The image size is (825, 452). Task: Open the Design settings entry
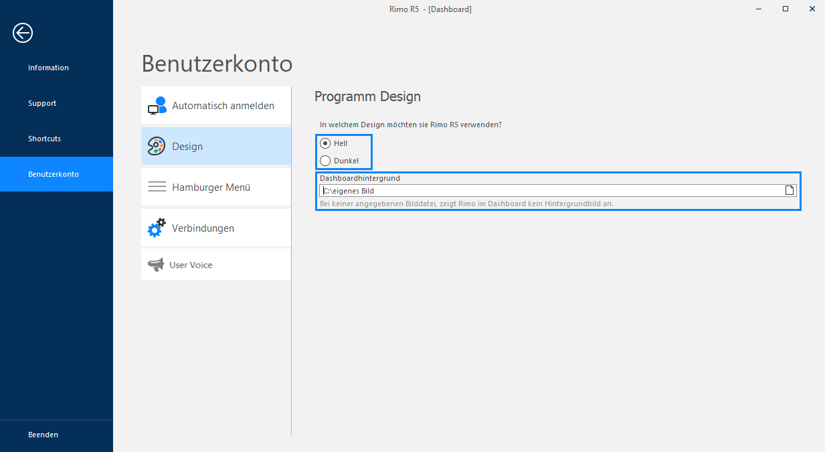pos(216,146)
